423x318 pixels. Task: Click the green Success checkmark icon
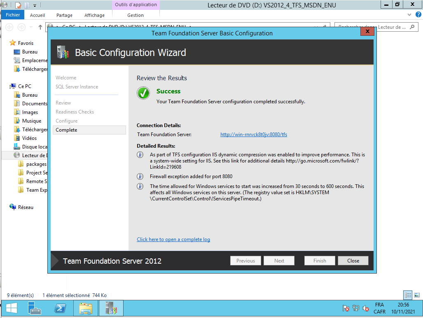click(143, 93)
